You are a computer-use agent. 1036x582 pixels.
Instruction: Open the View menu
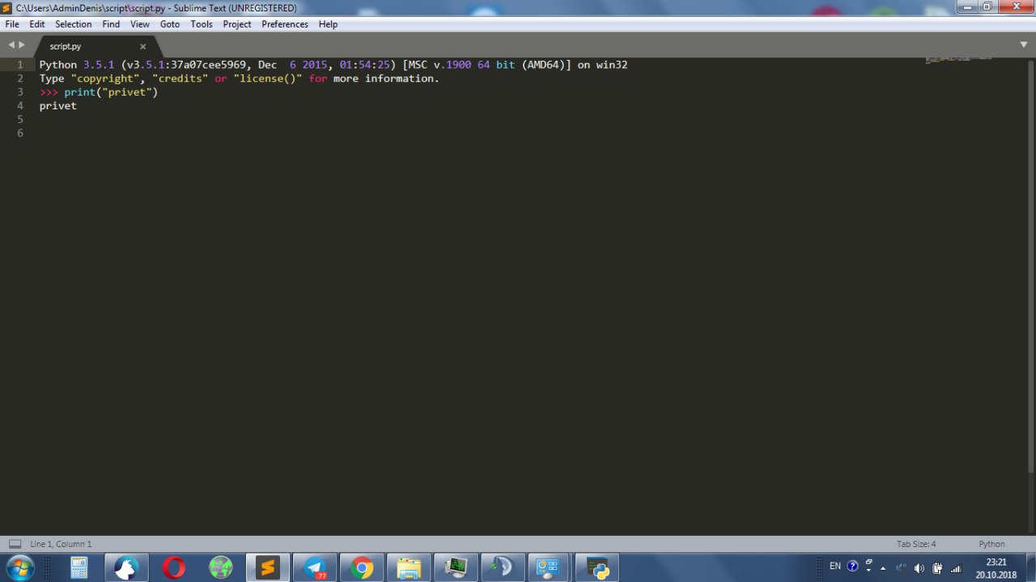click(x=140, y=24)
